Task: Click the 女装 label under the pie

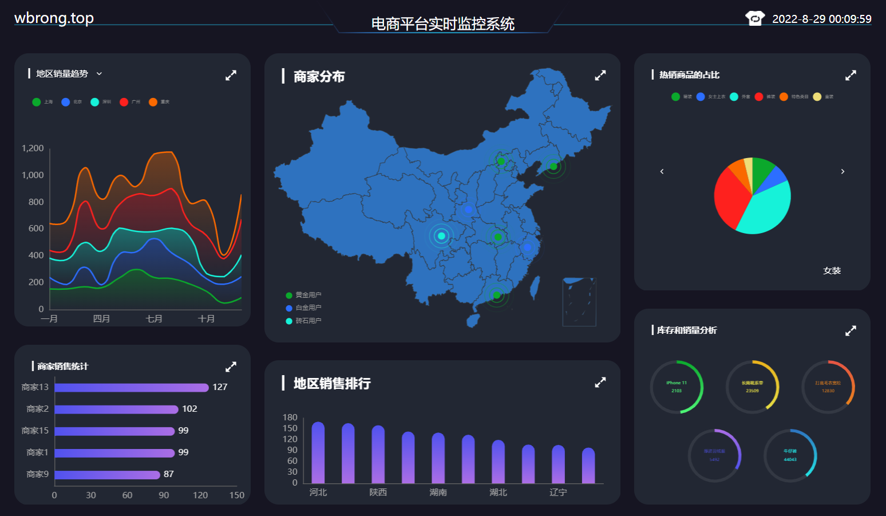Action: 832,270
